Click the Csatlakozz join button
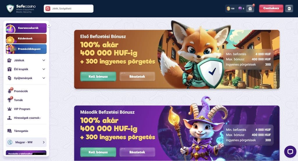Viewport: 298px width, 161px height. pyautogui.click(x=271, y=8)
